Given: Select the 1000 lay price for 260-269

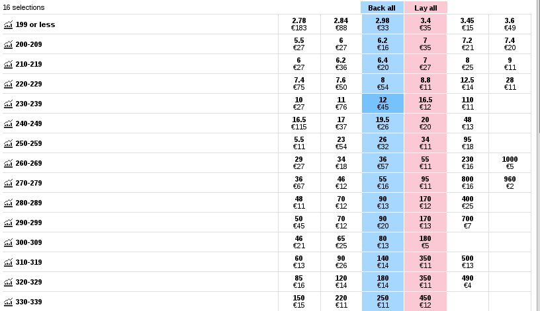Looking at the screenshot, I should pos(510,163).
